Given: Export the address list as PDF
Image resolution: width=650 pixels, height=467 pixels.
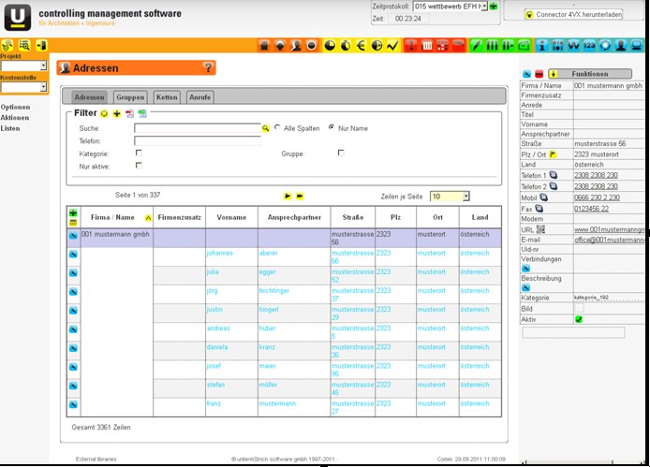Looking at the screenshot, I should pyautogui.click(x=130, y=113).
